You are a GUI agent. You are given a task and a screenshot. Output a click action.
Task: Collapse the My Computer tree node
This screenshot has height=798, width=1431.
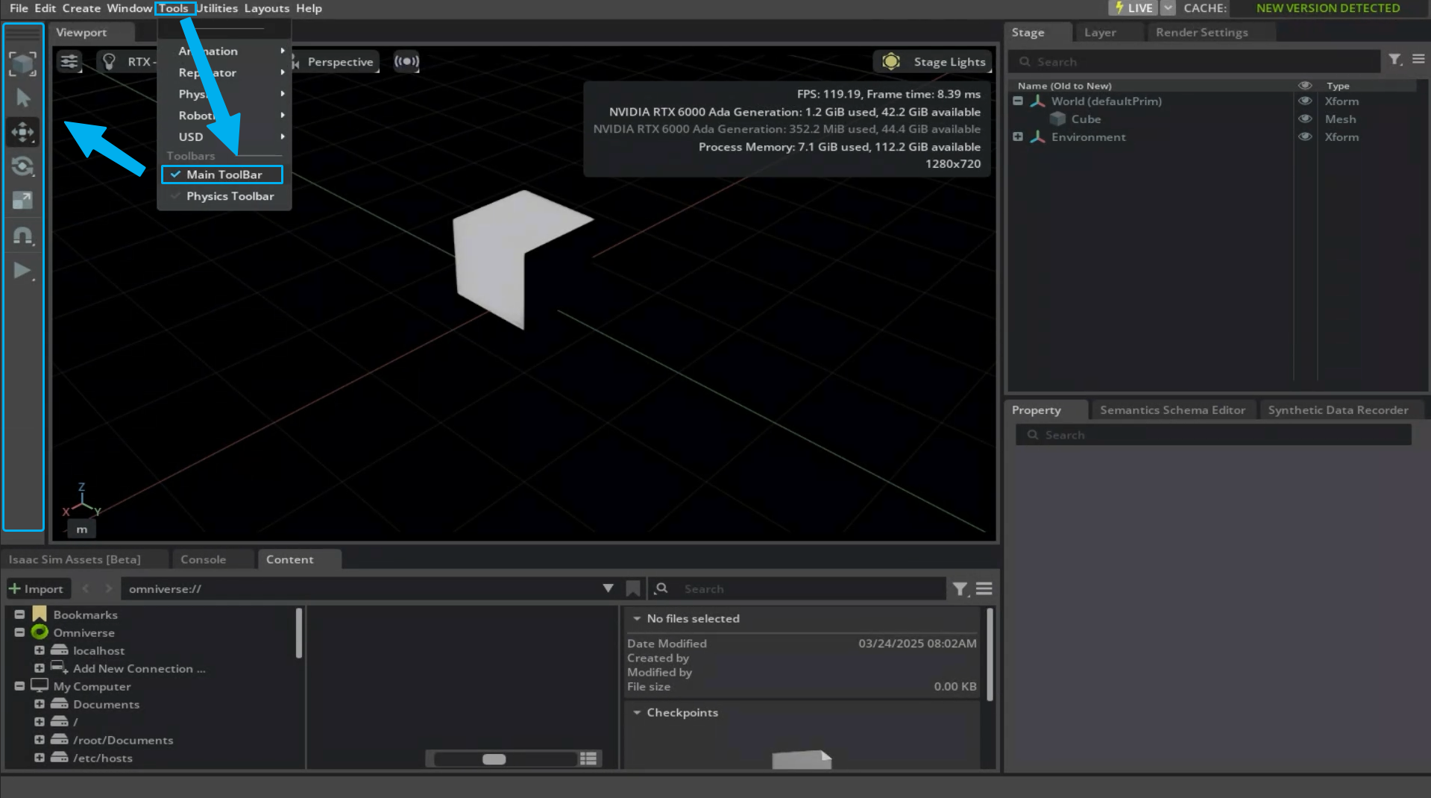(x=19, y=686)
